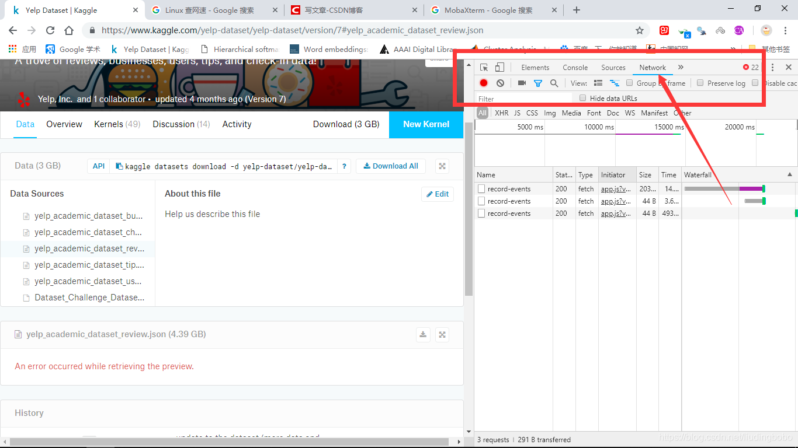Click the browser address bar URL

pyautogui.click(x=292, y=30)
